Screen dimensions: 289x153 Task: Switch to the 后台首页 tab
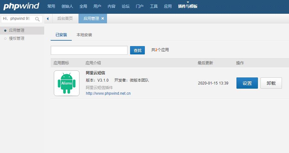(x=65, y=19)
